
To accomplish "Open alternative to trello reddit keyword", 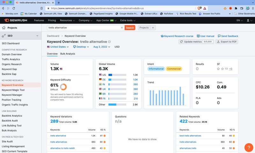I will click(62, 148).
